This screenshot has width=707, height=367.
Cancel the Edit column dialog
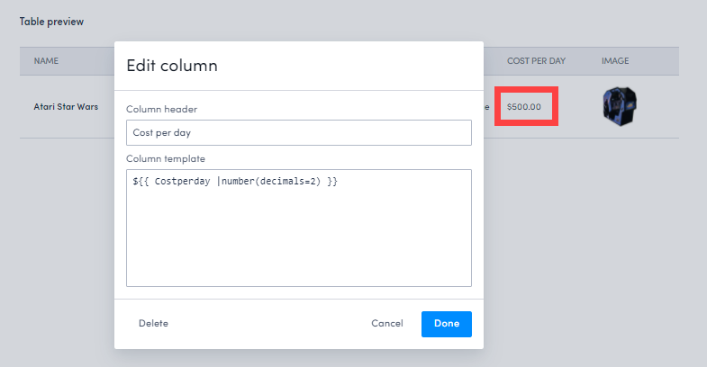(386, 324)
